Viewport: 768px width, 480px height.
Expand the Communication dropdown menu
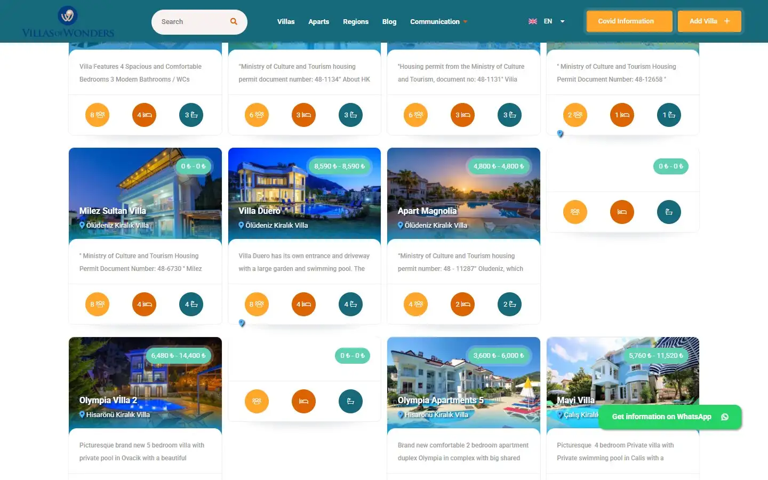click(x=438, y=22)
